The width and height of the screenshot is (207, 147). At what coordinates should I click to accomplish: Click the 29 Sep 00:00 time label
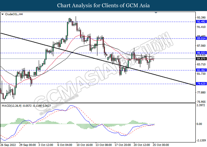[x=28, y=145]
